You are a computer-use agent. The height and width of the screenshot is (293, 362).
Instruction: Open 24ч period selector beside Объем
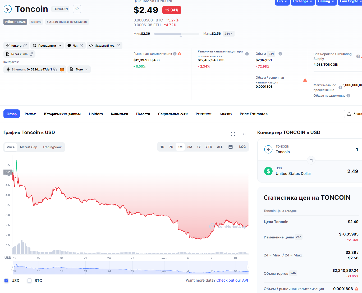pos(271,54)
